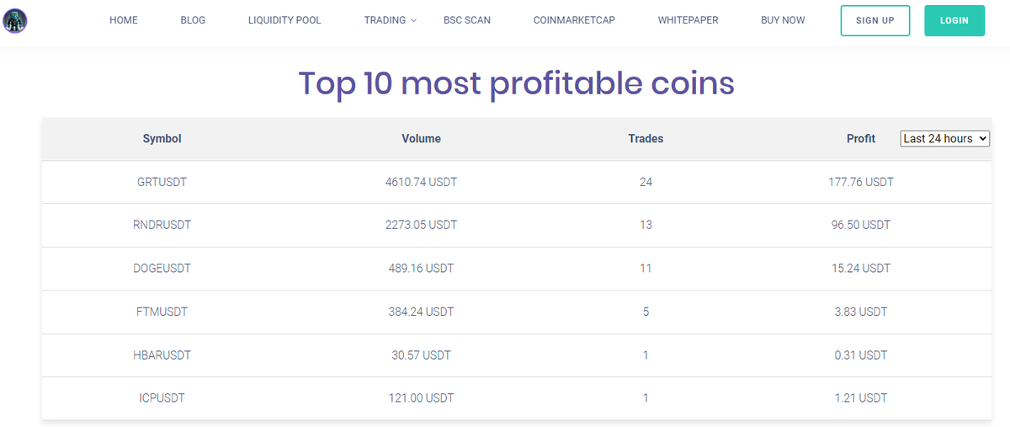This screenshot has width=1010, height=427.
Task: Click the 1.21 USDT profit value
Action: (861, 398)
